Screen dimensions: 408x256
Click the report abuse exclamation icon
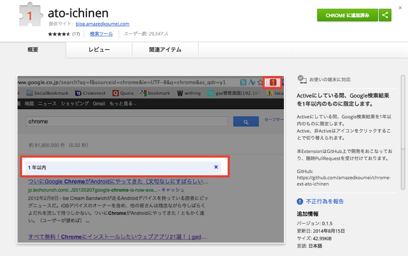[x=300, y=201]
